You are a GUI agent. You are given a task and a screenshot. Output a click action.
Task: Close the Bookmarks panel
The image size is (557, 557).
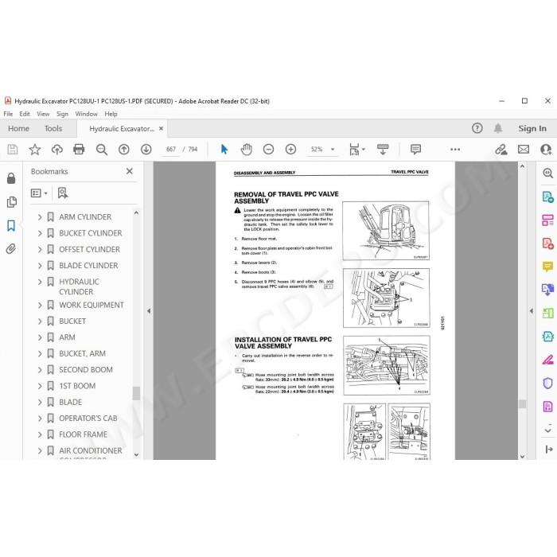[129, 172]
